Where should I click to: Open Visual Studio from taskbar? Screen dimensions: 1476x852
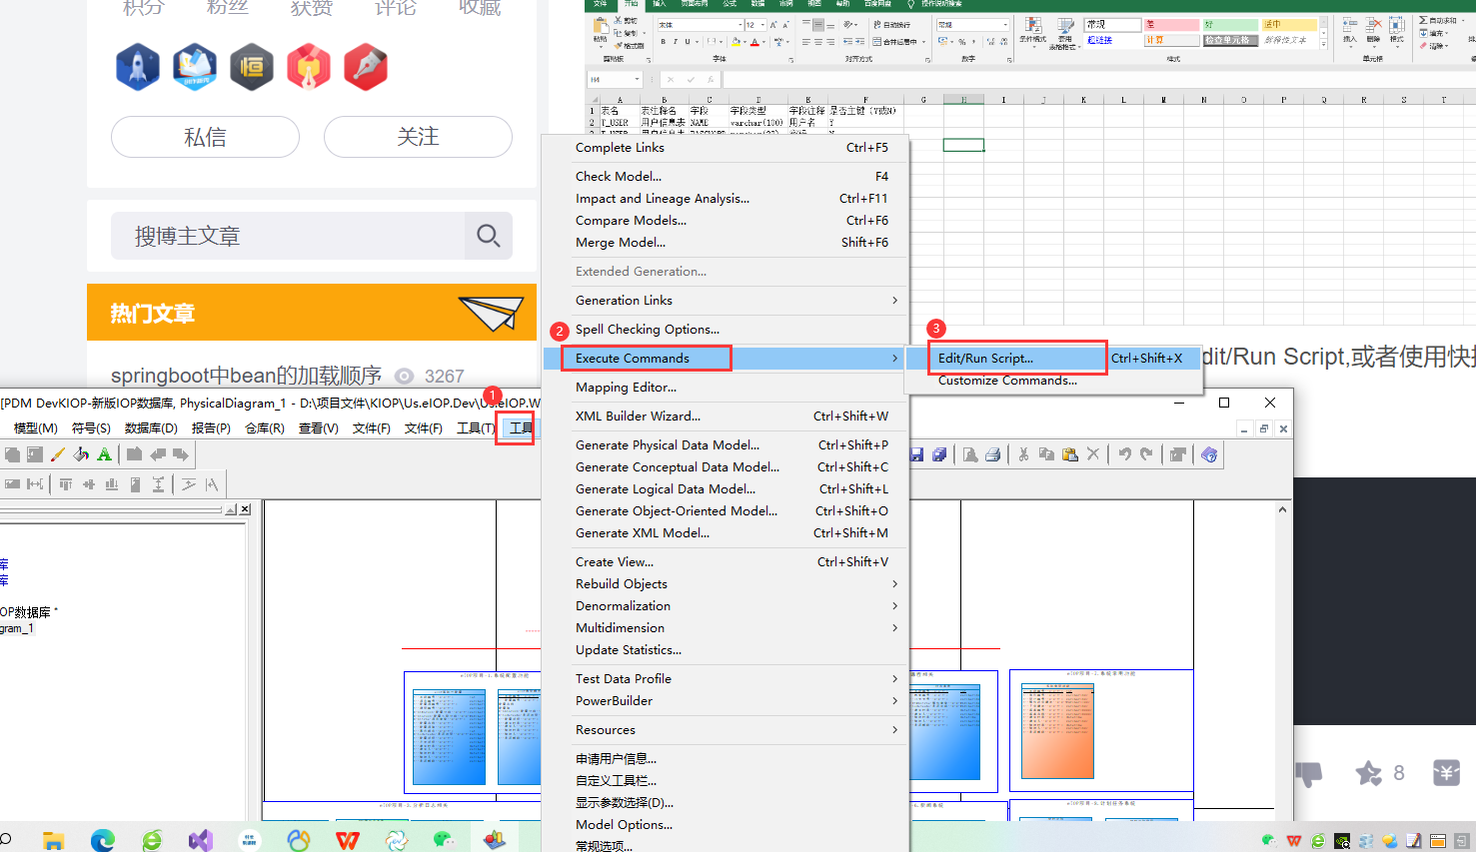(201, 840)
